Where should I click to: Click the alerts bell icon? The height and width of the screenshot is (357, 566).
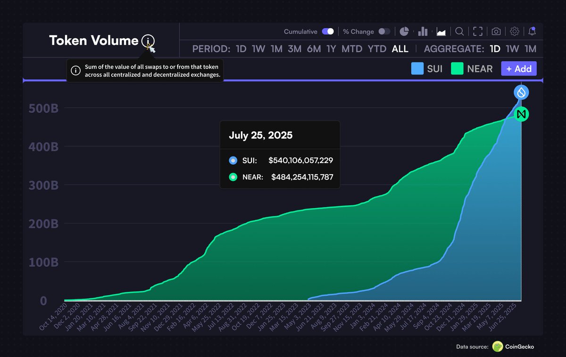click(x=532, y=32)
